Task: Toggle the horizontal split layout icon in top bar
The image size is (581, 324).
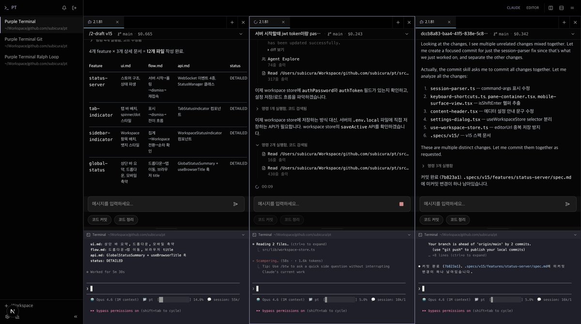Action: tap(561, 8)
